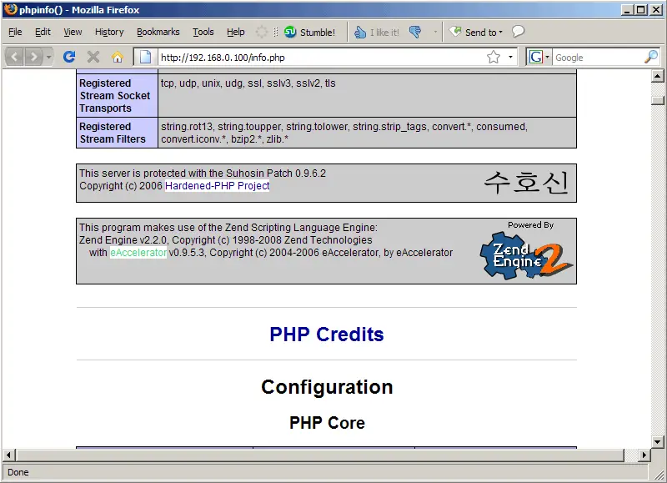Click in the Google search field
The image size is (667, 483).
(x=598, y=58)
